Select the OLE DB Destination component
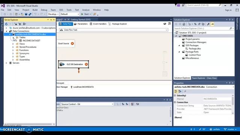Viewport: 240px width, 135px height. point(73,64)
